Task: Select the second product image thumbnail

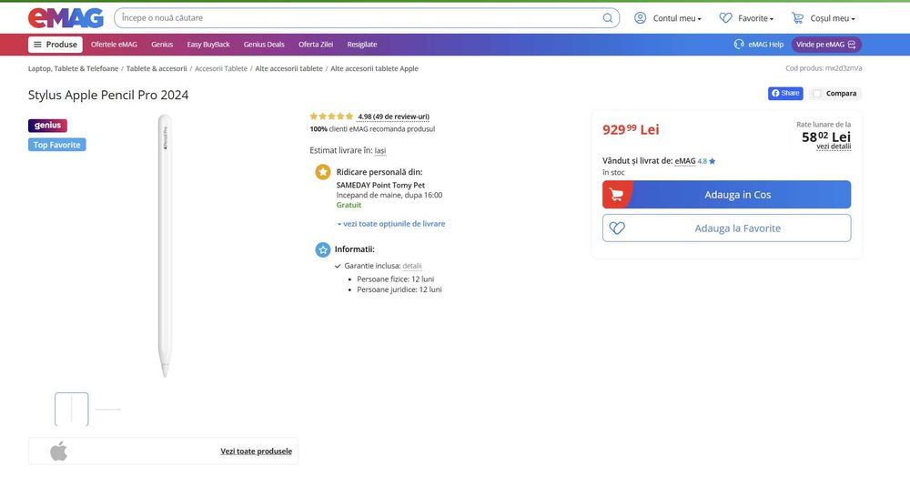Action: click(x=107, y=409)
